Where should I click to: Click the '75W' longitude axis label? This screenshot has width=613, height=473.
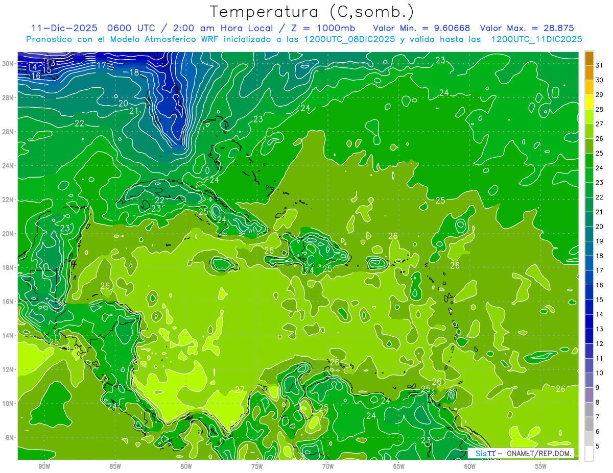tap(257, 466)
